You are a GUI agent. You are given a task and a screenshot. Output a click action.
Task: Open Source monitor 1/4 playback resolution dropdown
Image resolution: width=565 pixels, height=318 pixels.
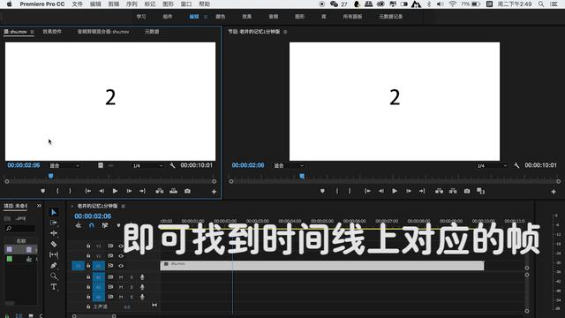[147, 166]
